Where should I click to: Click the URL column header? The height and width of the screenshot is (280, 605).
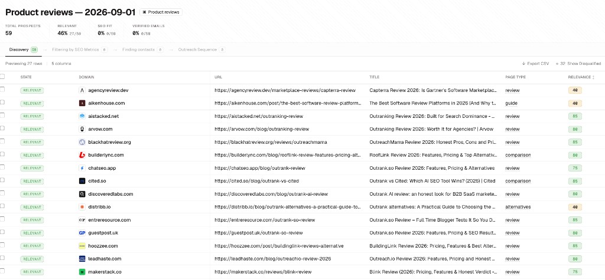click(218, 77)
